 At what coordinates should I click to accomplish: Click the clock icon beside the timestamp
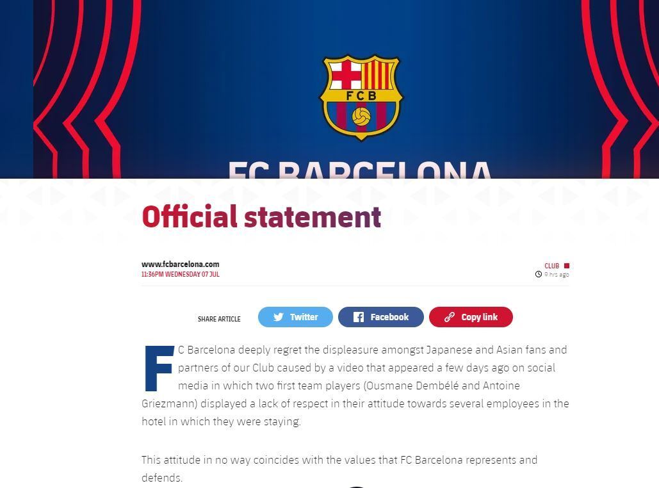pyautogui.click(x=539, y=275)
